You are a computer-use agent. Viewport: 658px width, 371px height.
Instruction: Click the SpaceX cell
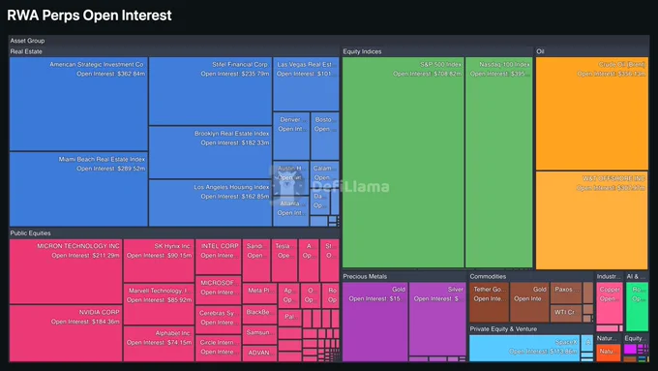pyautogui.click(x=524, y=348)
